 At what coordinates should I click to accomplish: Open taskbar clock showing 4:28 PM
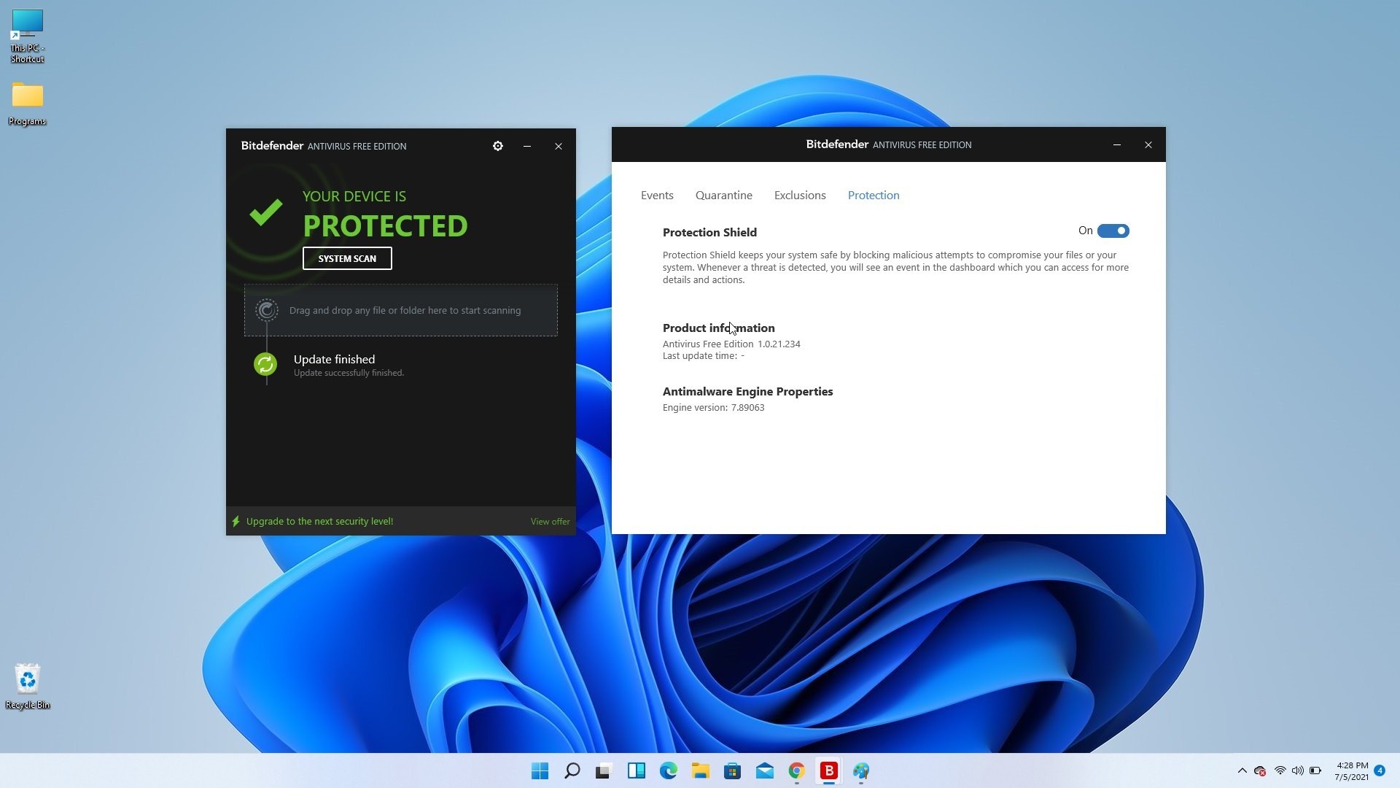(x=1352, y=771)
